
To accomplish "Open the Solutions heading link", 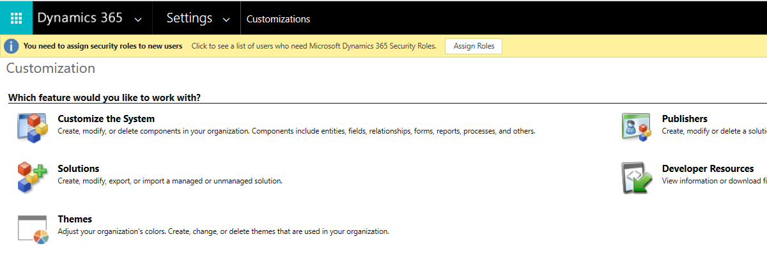I will click(79, 169).
